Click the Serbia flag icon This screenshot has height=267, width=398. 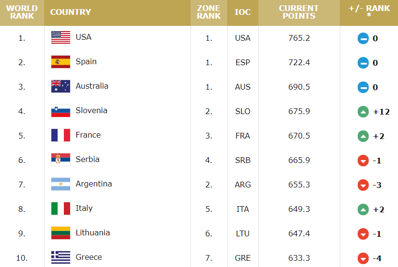pyautogui.click(x=60, y=160)
